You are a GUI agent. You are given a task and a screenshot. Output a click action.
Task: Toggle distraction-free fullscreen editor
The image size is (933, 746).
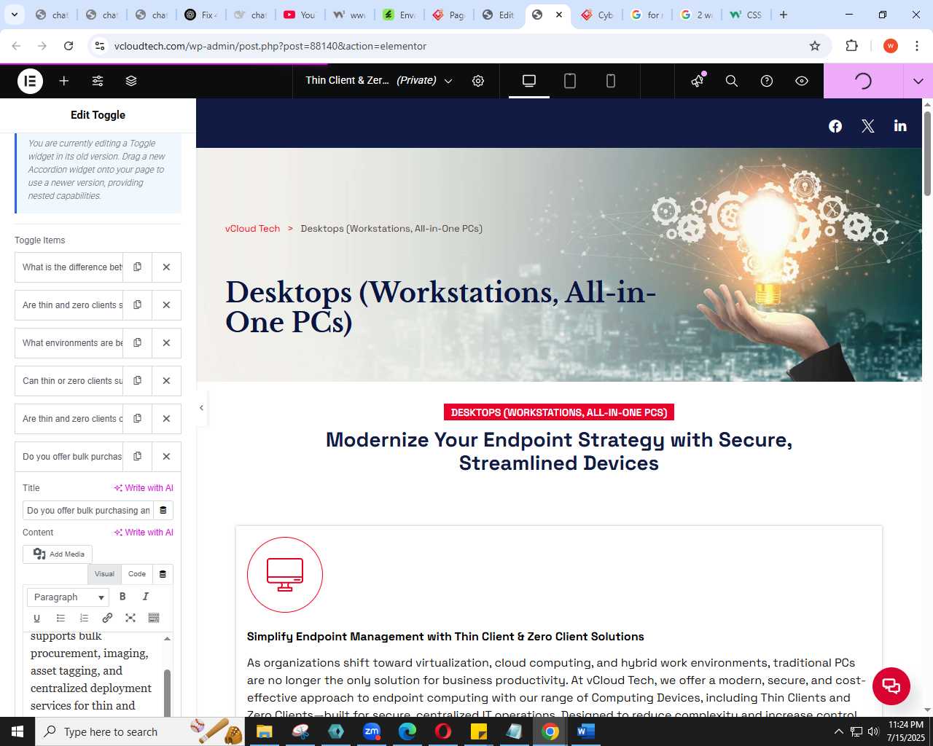pyautogui.click(x=130, y=618)
